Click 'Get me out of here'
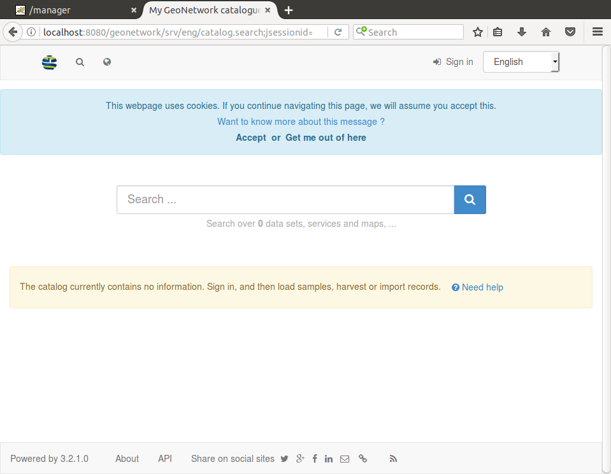 coord(326,138)
